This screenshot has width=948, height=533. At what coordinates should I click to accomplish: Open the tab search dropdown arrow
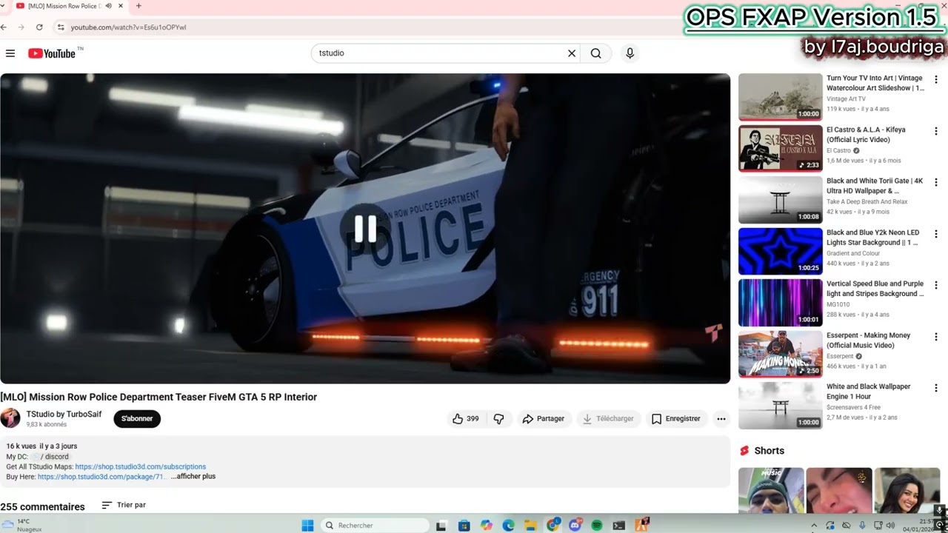[4, 6]
